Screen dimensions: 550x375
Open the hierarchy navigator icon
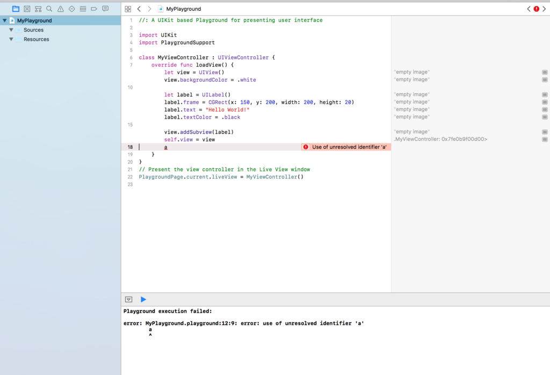pos(38,9)
